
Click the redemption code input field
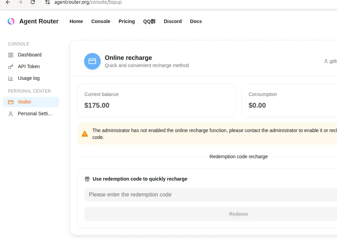tap(211, 195)
